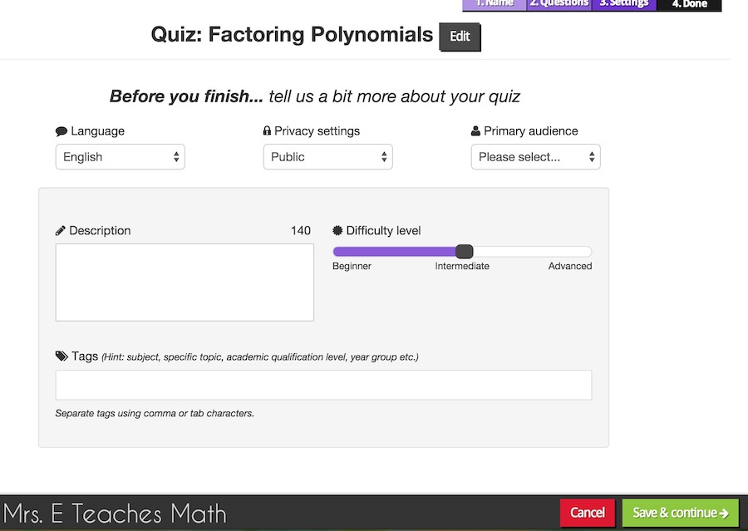
Task: Open the Language dropdown set to English
Action: (121, 157)
